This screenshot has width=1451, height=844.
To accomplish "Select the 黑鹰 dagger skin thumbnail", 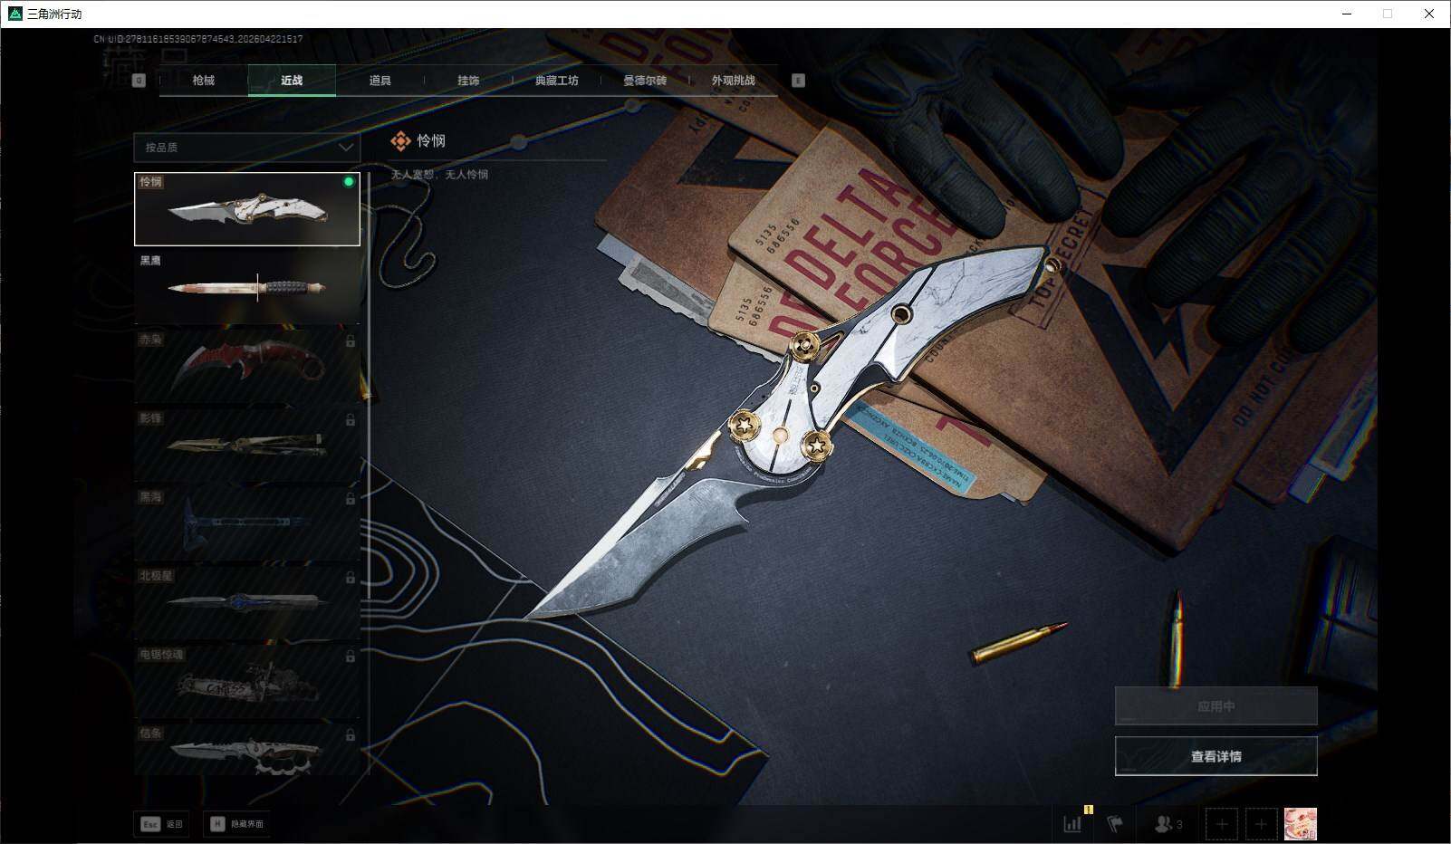I will coord(247,287).
